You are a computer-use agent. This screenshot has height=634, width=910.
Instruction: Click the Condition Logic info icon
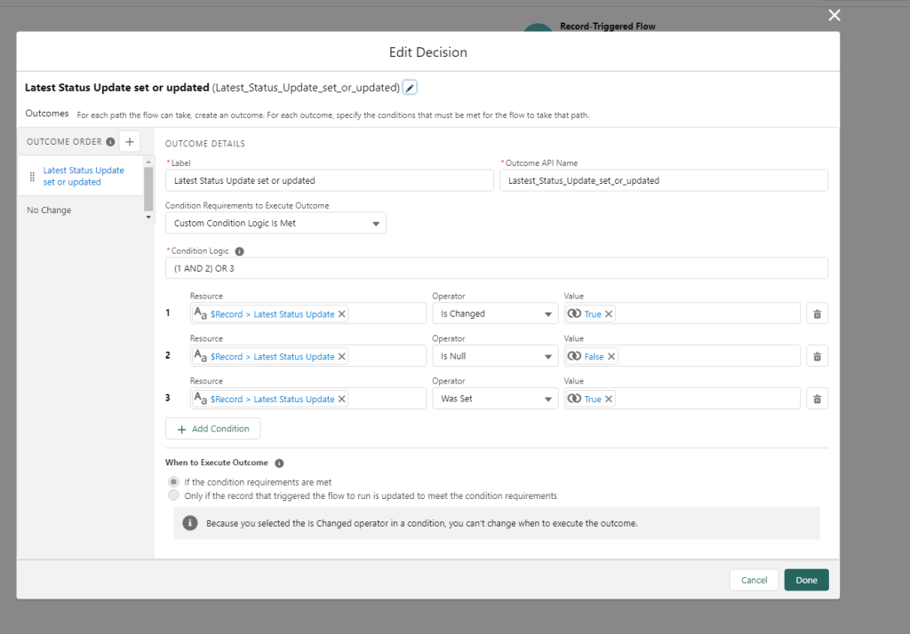point(240,251)
